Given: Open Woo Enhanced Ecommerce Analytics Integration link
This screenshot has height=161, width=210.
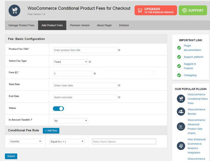Looking at the screenshot, I should [x=196, y=146].
